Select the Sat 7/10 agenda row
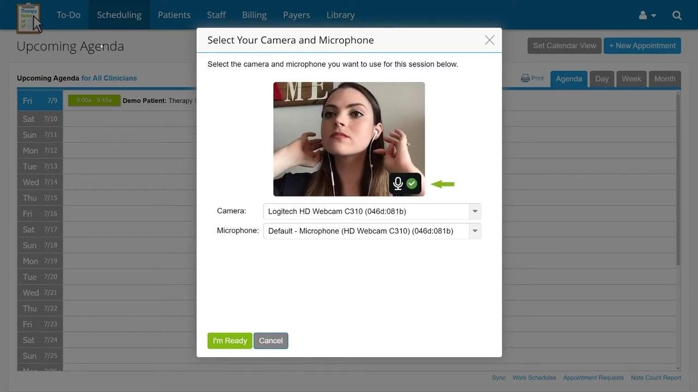 point(347,119)
